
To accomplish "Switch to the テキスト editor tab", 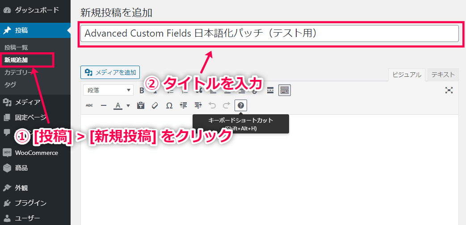I will [x=443, y=75].
